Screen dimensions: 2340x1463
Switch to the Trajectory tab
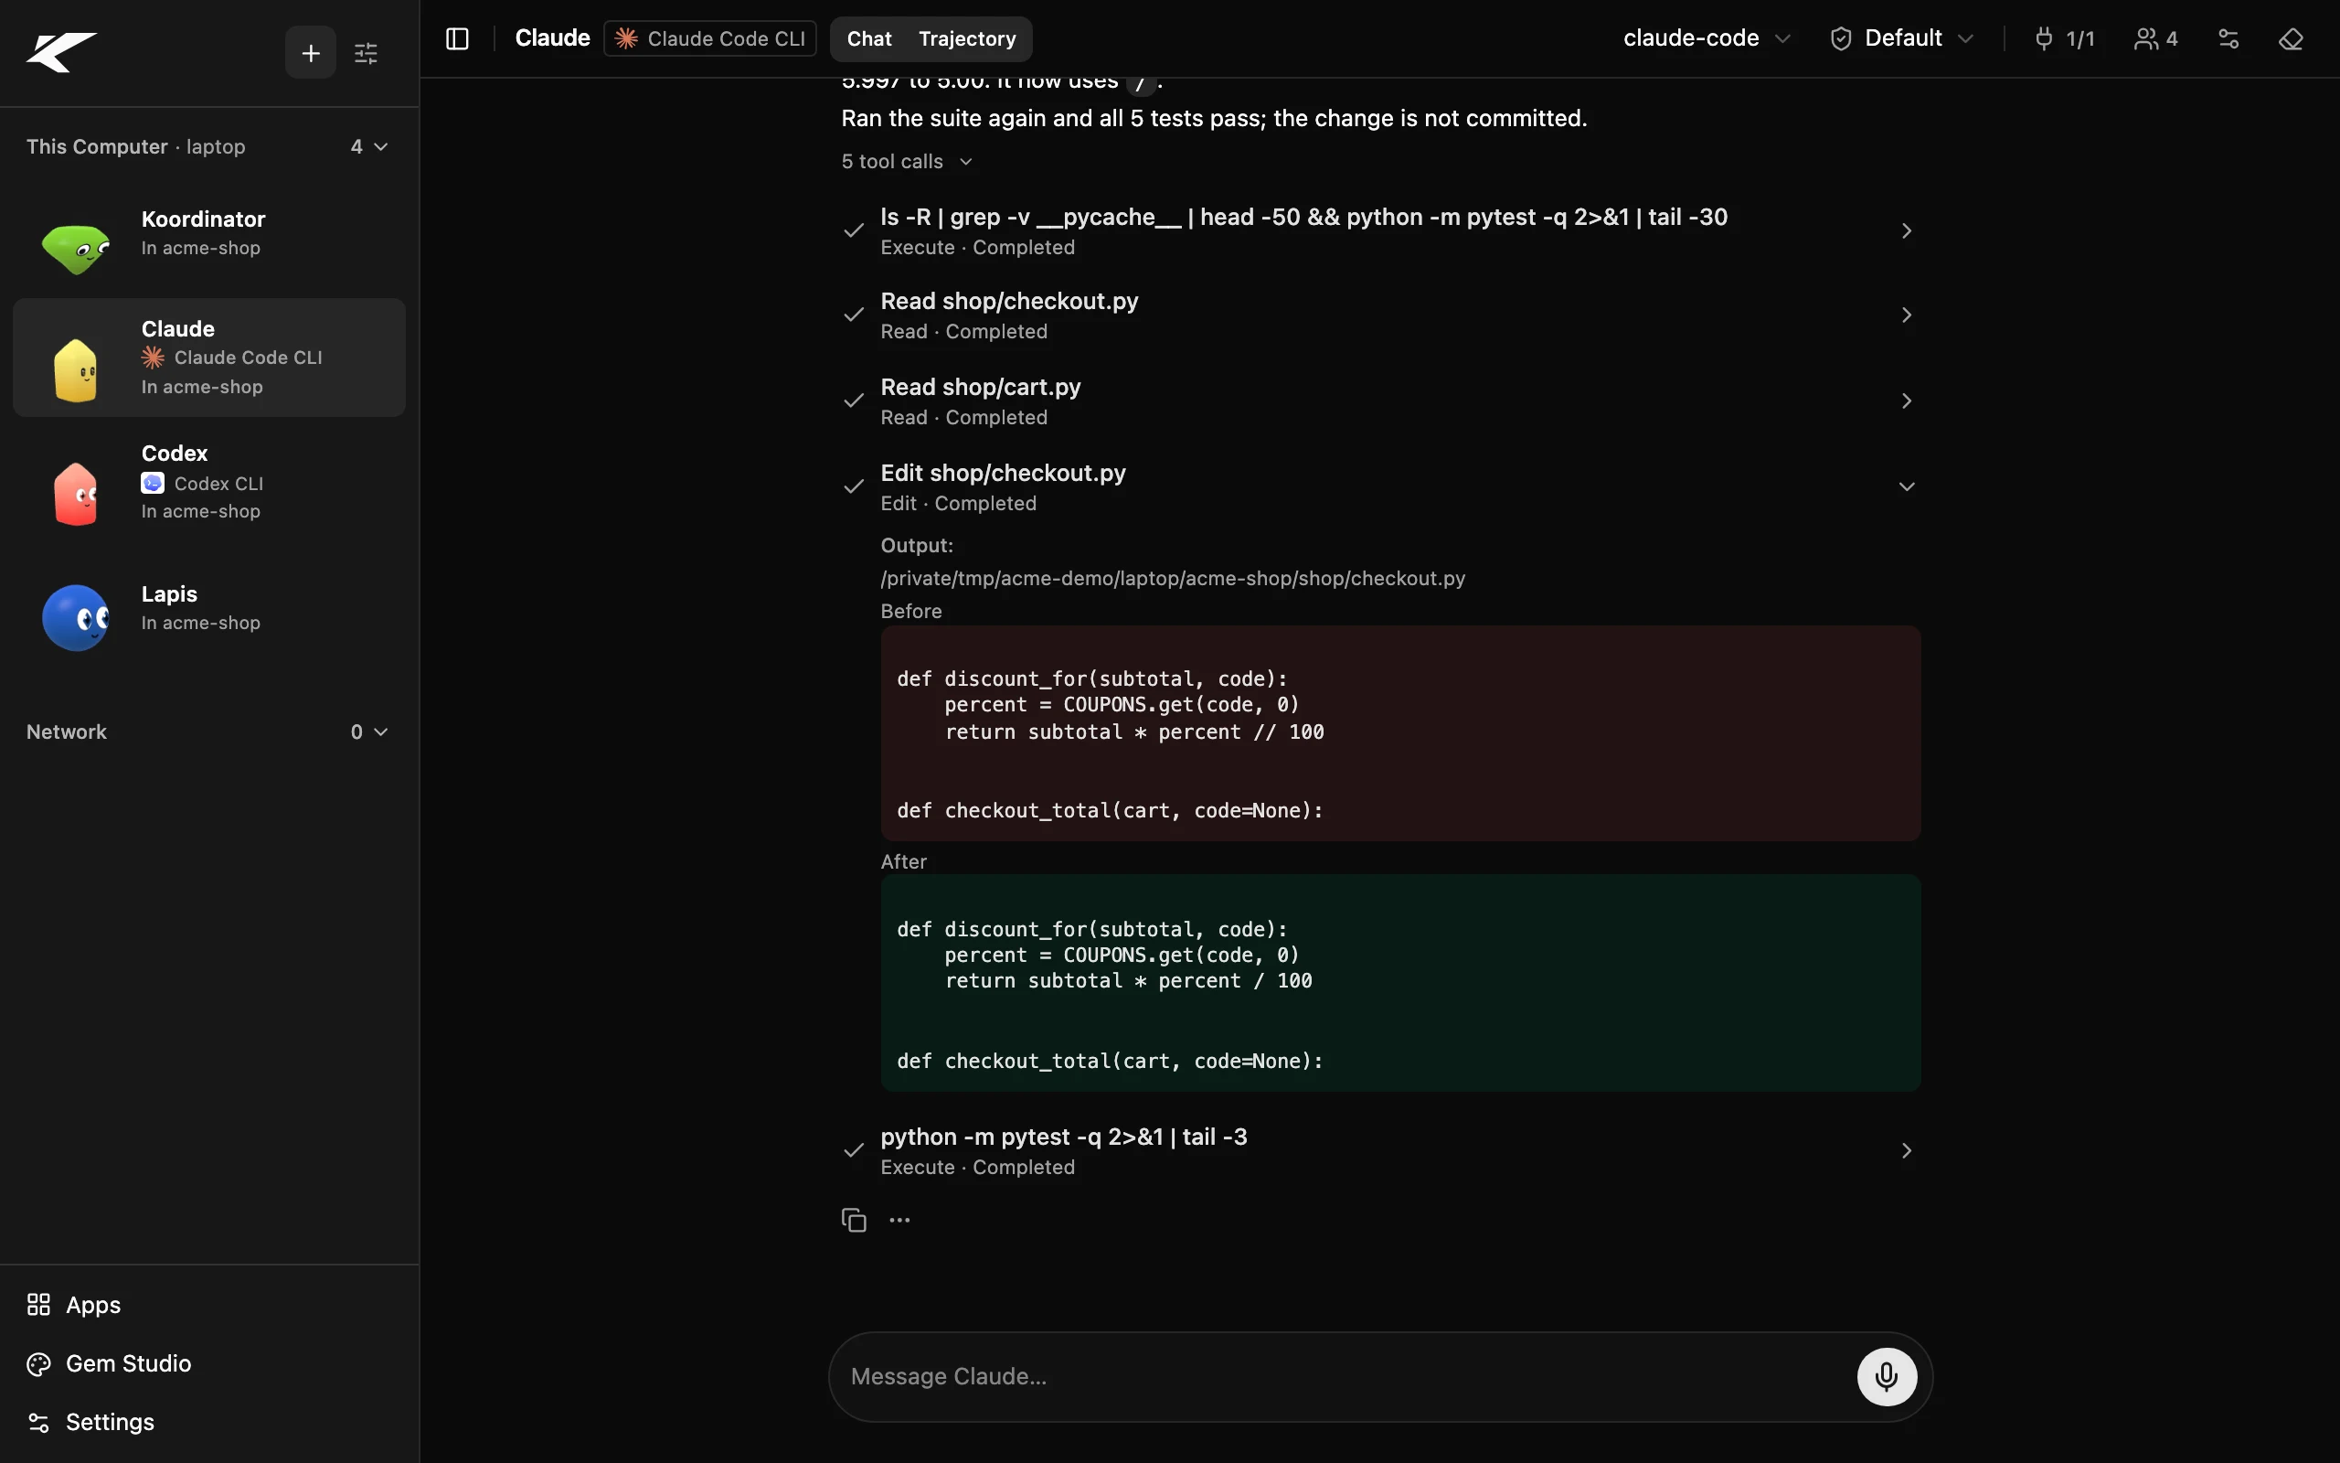[967, 38]
